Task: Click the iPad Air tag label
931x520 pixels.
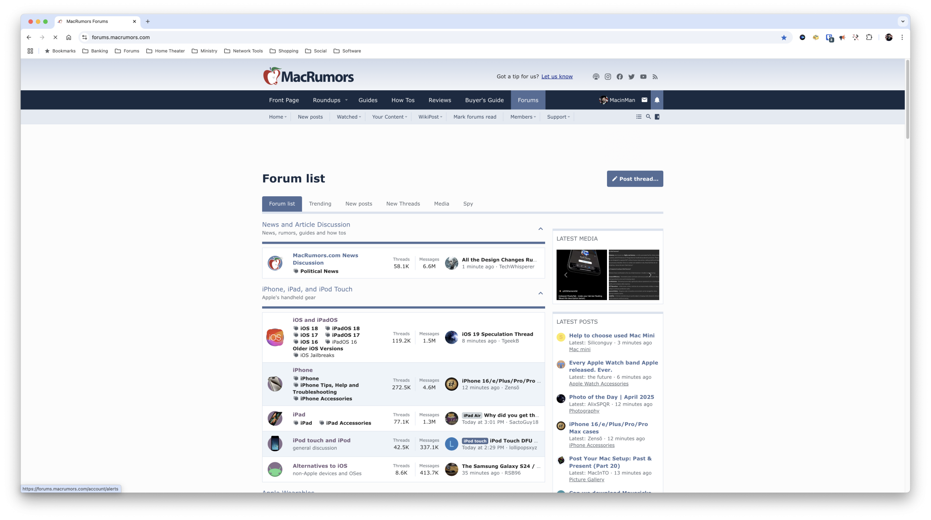Action: pos(472,415)
